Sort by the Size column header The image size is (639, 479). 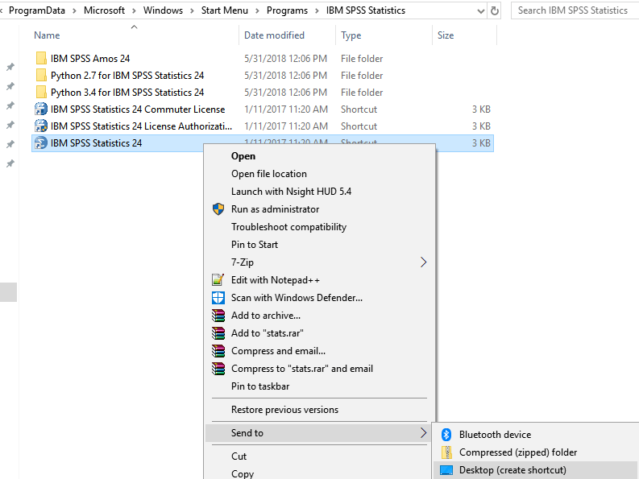click(x=446, y=35)
